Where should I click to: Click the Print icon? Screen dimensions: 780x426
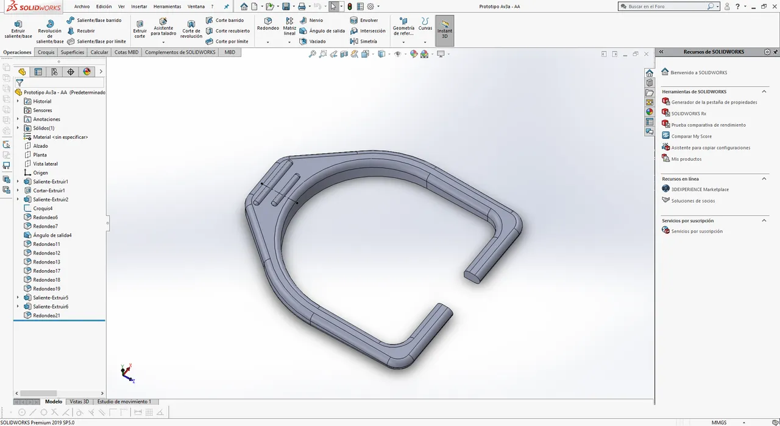[x=301, y=7]
